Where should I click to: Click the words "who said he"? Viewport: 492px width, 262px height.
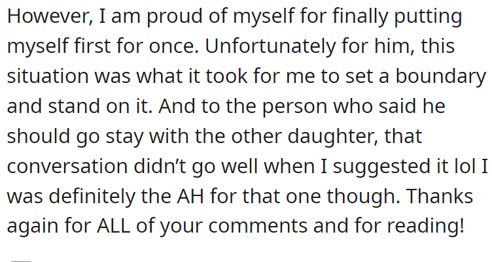pyautogui.click(x=389, y=106)
